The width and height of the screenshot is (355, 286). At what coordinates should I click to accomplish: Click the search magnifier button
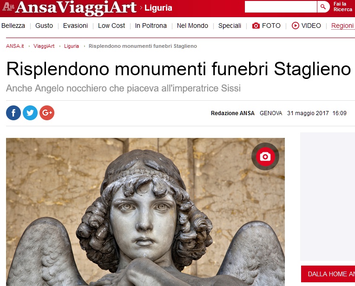coord(323,7)
